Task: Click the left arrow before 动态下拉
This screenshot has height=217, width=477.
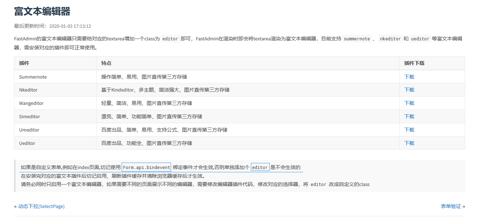Action: click(x=15, y=207)
